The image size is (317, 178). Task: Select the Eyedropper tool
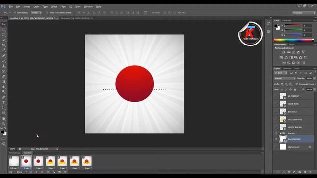(x=3, y=50)
